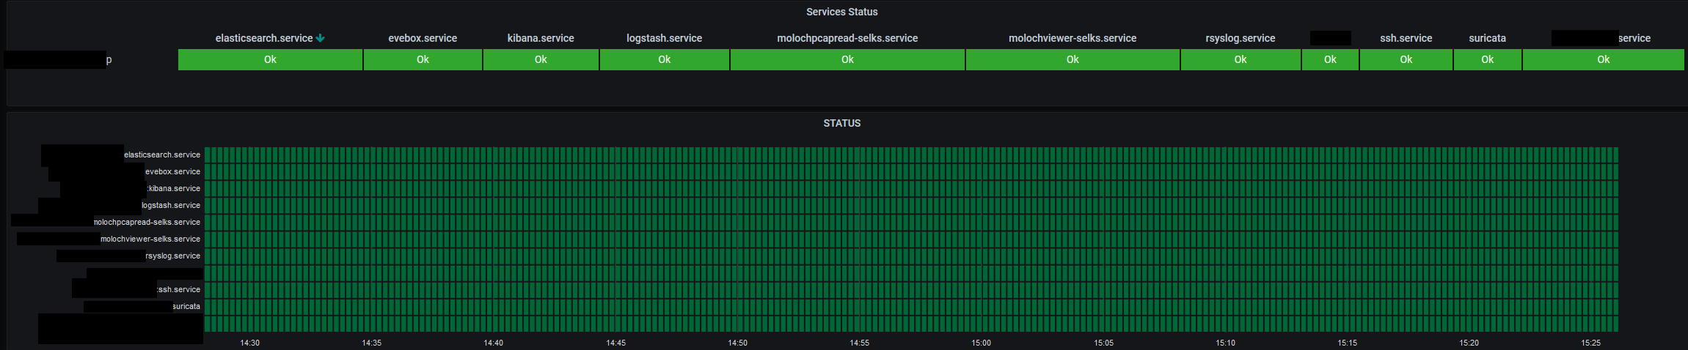Select the Ok cell under kibana.service column

[x=541, y=59]
